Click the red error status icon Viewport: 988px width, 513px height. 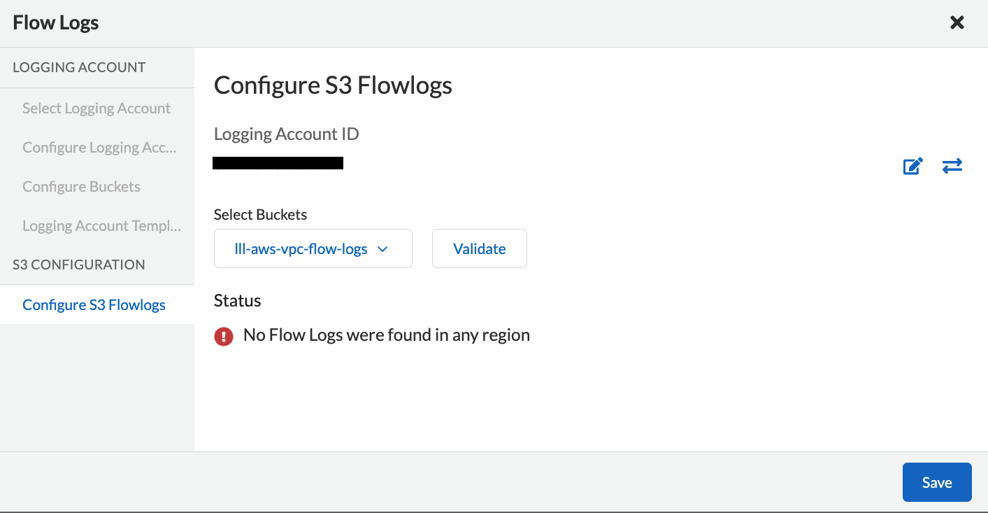point(224,337)
